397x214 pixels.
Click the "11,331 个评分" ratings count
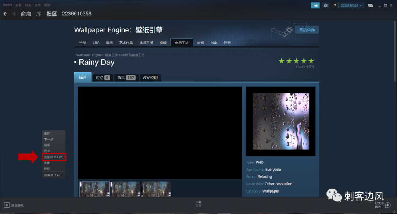pos(305,67)
